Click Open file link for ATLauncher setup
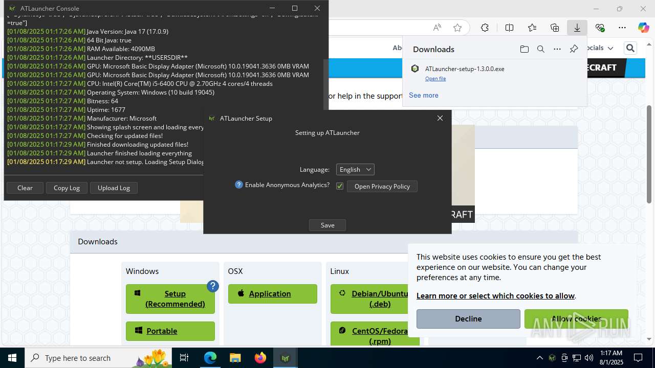The height and width of the screenshot is (368, 655). click(x=435, y=79)
